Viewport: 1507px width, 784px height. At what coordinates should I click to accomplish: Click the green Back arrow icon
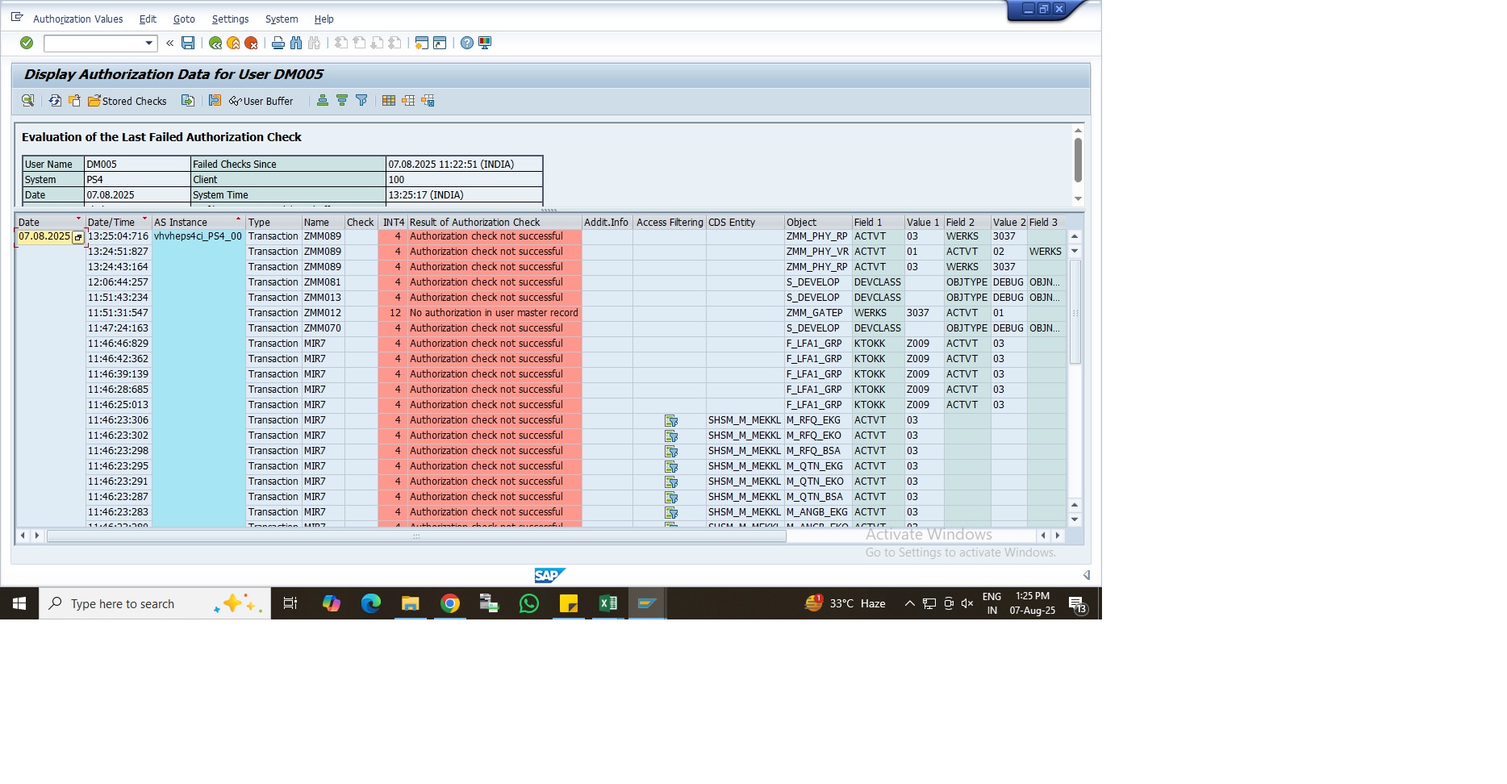[x=215, y=43]
